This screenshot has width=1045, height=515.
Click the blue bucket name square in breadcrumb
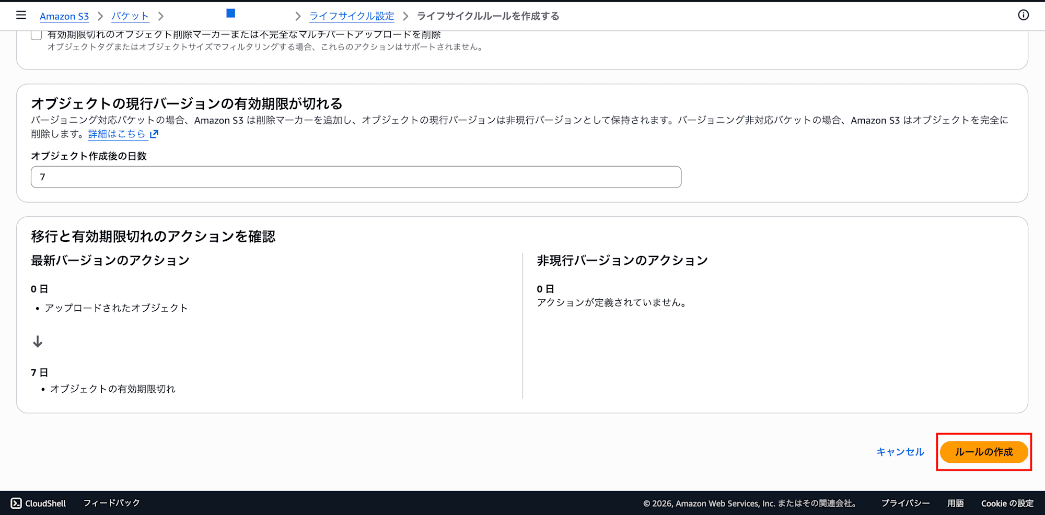coord(230,13)
